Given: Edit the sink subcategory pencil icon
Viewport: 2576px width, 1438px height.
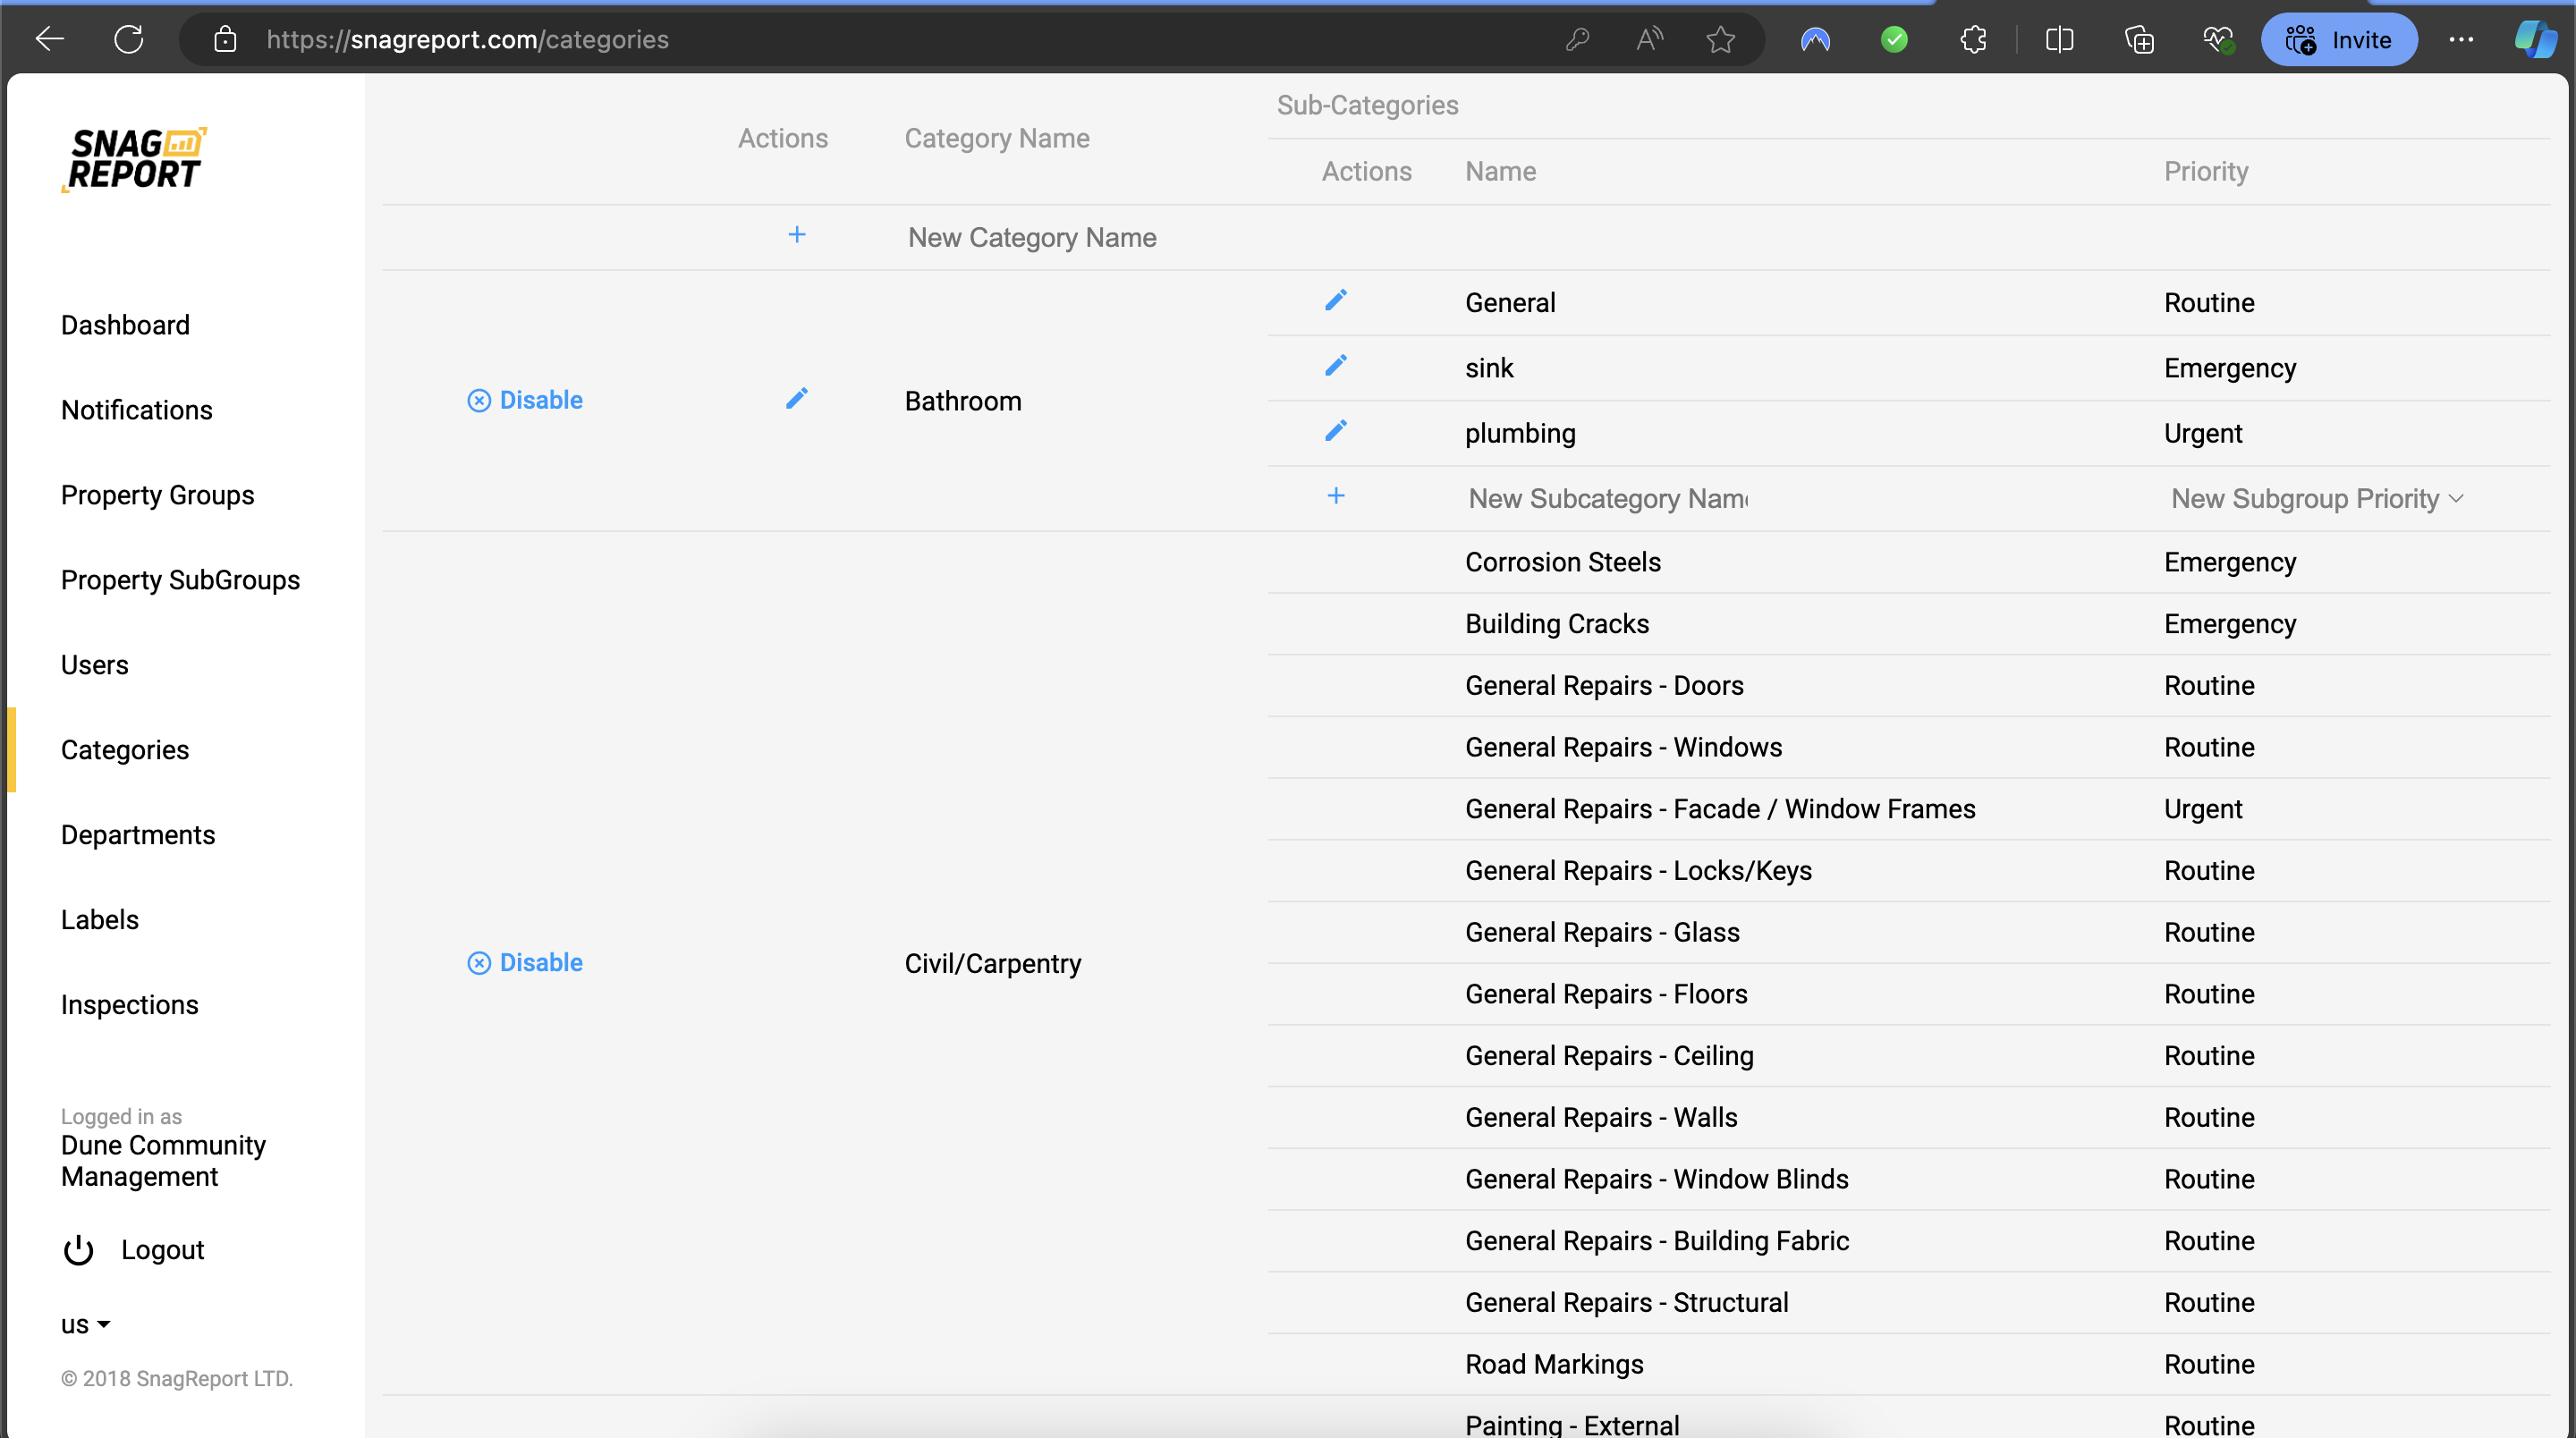Looking at the screenshot, I should click(1335, 366).
